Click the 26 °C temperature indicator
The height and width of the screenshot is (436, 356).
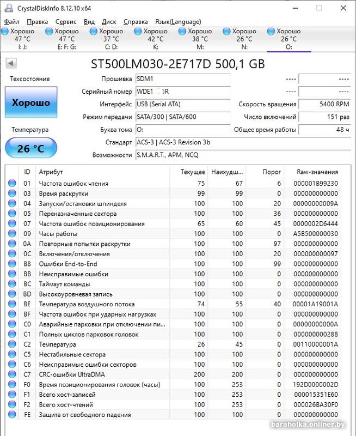pyautogui.click(x=31, y=148)
